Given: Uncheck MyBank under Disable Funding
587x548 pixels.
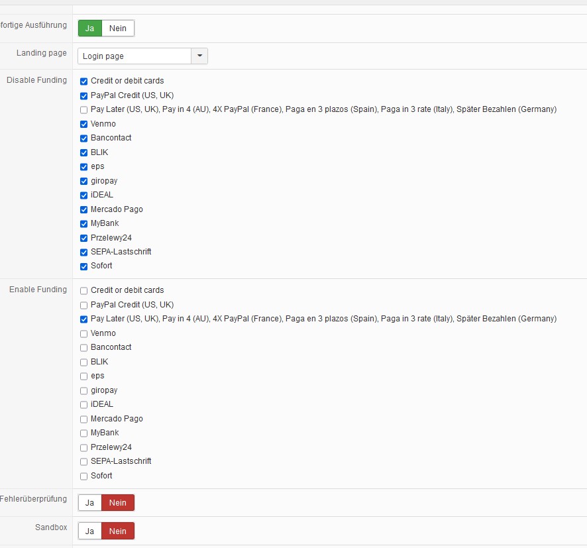Looking at the screenshot, I should pos(84,224).
